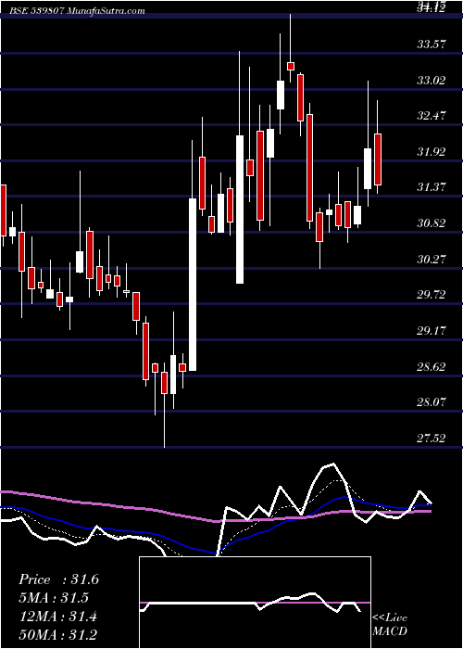Select the 31.37 price axis label
The height and width of the screenshot is (649, 463).
tap(432, 187)
